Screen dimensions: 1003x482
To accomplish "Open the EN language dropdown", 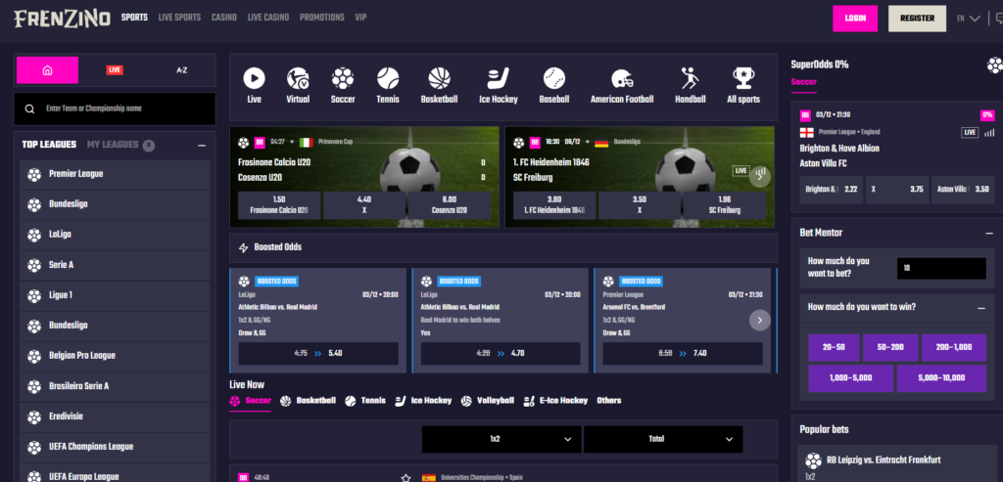I will coord(969,19).
